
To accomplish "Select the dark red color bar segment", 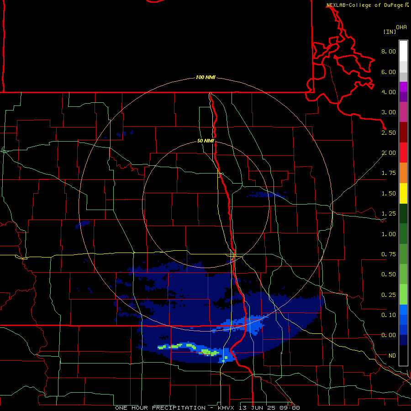I will click(x=403, y=132).
